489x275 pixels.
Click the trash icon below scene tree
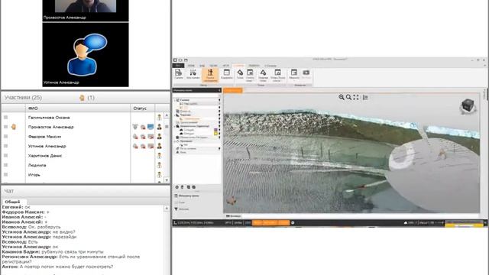pos(183,187)
